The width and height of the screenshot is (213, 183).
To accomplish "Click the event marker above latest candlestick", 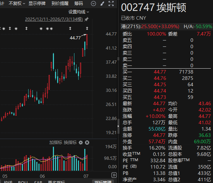I will coord(87,29).
